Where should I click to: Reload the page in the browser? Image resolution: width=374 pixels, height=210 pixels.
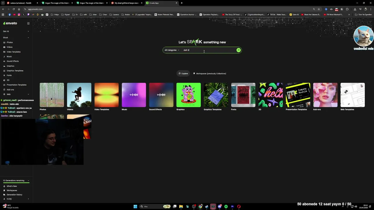pos(13,9)
